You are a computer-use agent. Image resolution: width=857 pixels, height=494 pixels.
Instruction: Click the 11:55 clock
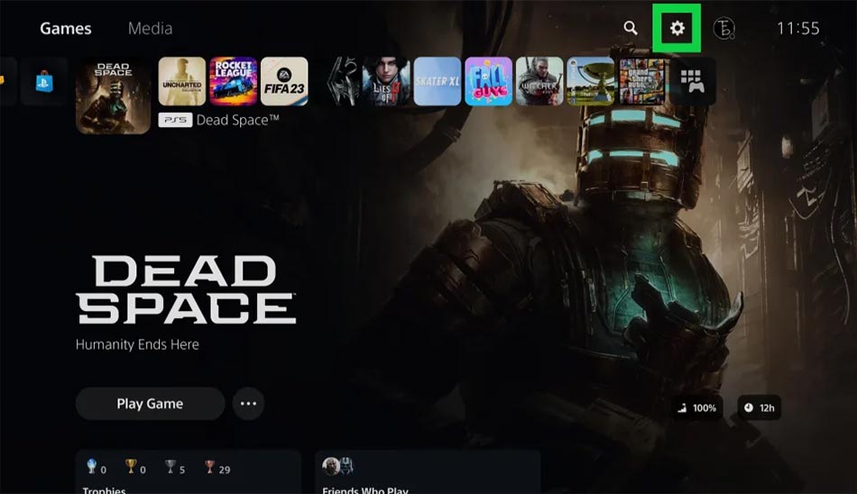[798, 29]
